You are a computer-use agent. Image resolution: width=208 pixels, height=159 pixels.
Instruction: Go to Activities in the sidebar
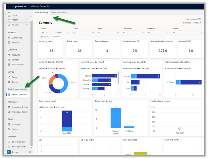click(16, 42)
